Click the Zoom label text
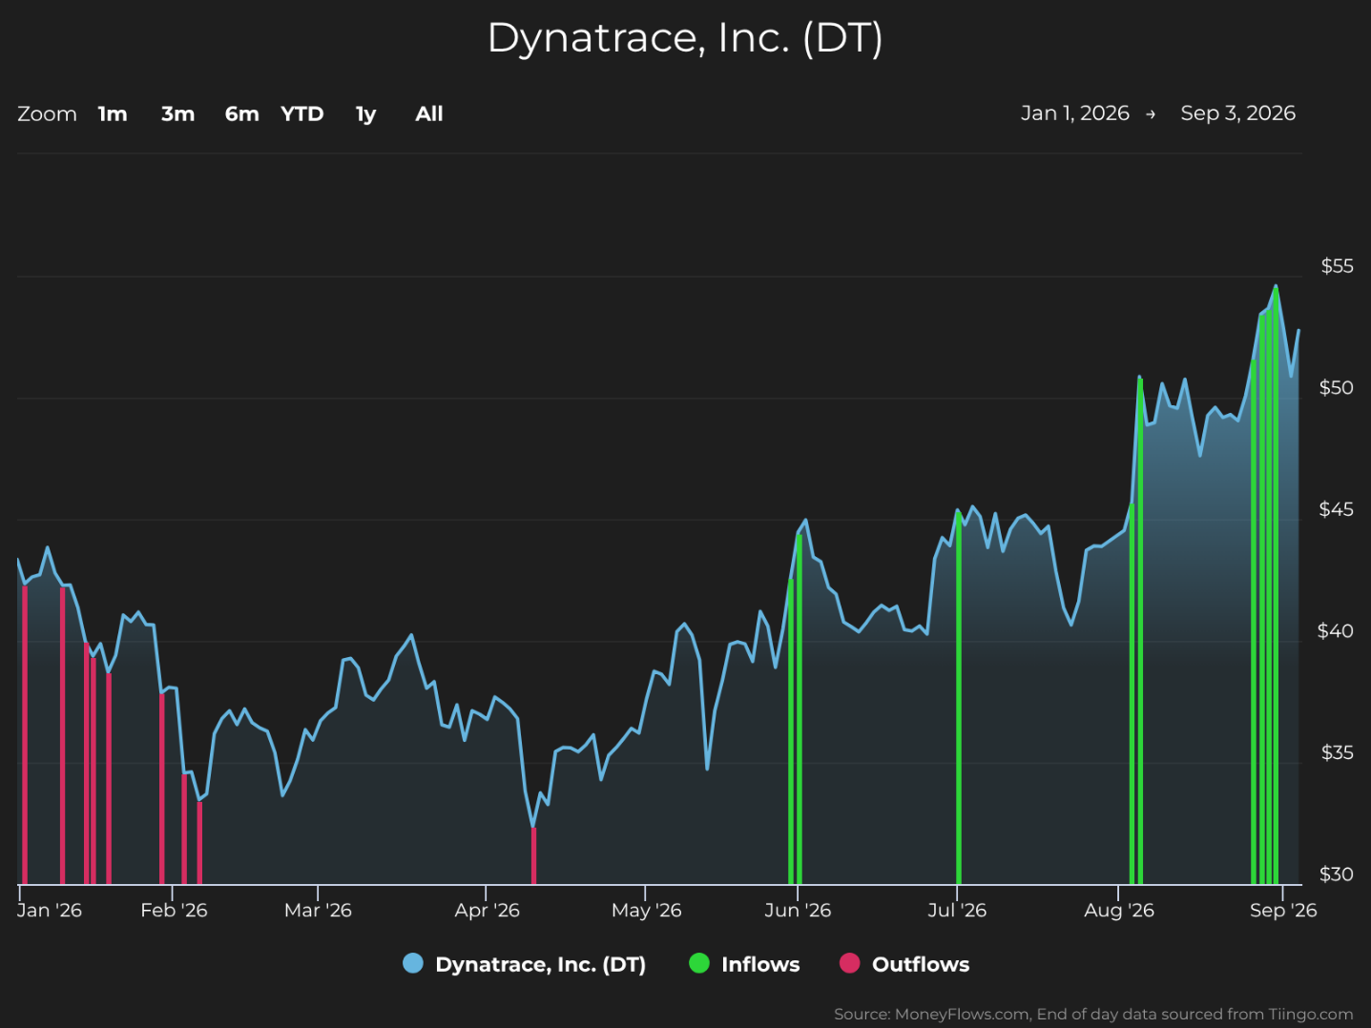This screenshot has width=1371, height=1028. (47, 114)
